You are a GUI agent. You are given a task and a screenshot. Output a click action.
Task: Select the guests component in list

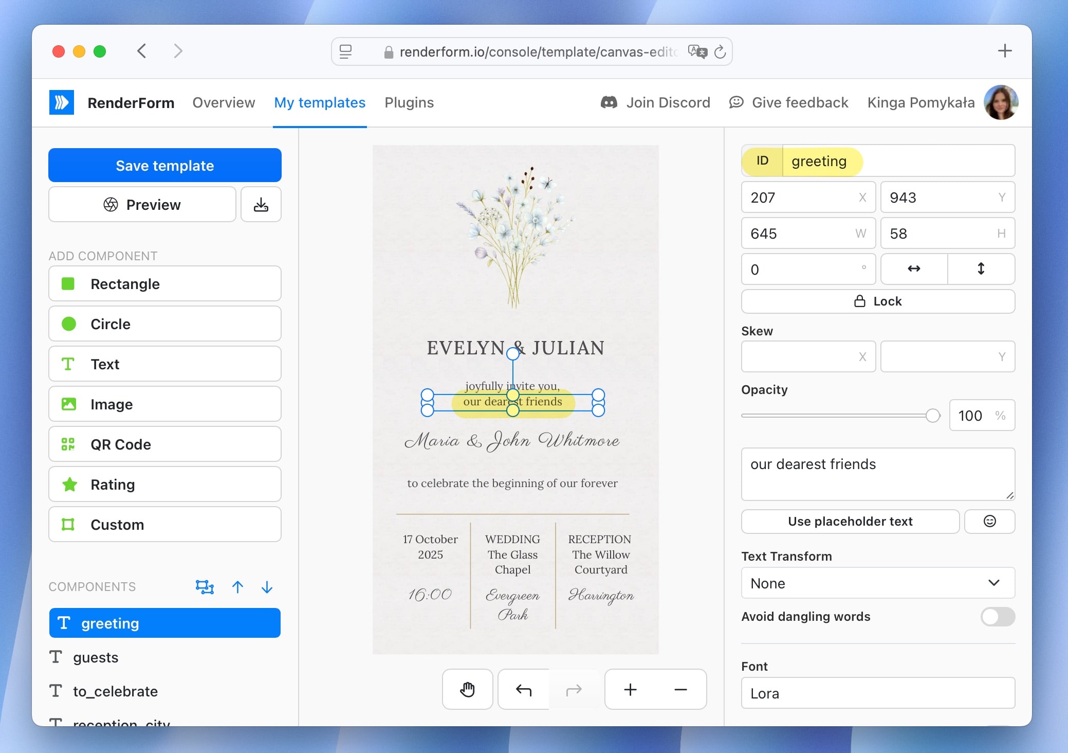96,657
